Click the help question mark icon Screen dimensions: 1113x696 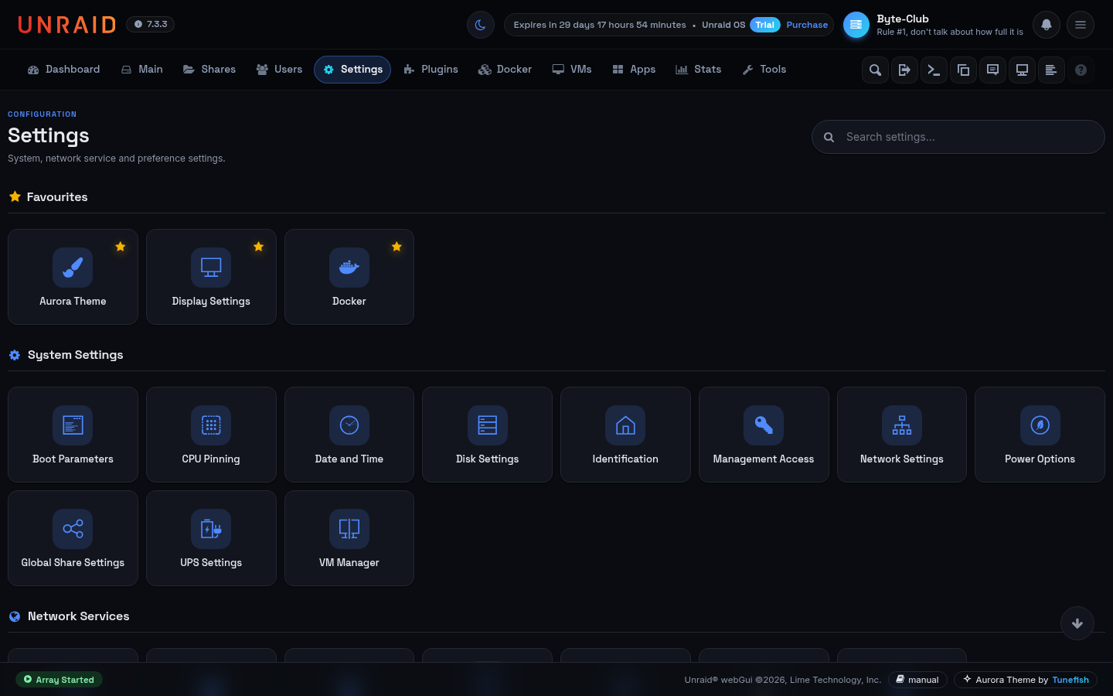[x=1081, y=70]
